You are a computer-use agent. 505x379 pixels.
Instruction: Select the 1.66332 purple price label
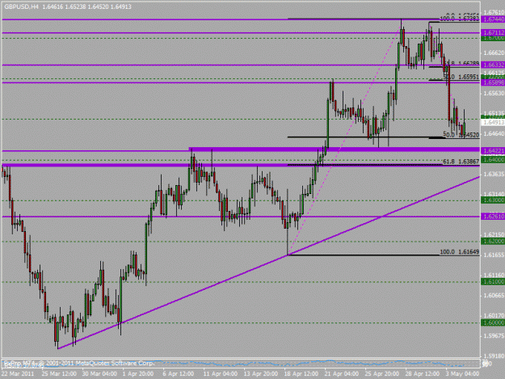click(x=493, y=65)
